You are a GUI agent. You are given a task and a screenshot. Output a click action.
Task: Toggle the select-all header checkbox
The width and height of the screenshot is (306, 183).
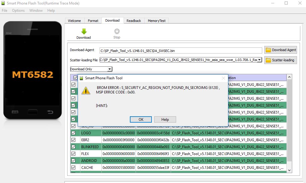[75, 78]
